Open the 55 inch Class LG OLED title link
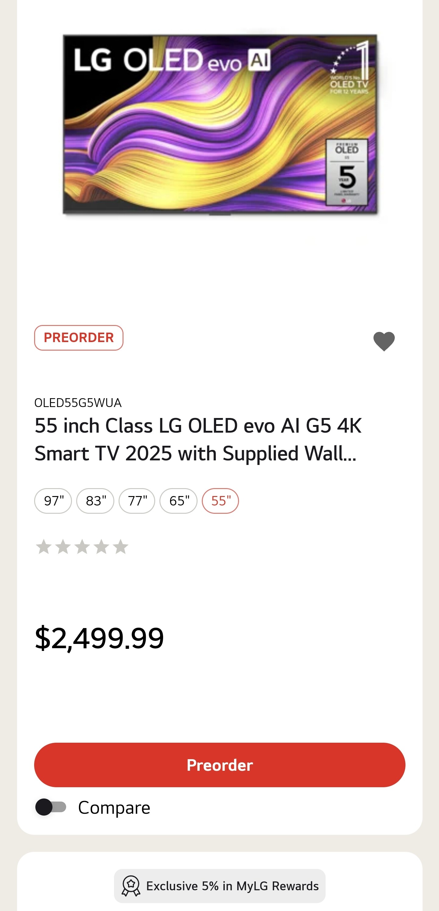This screenshot has height=911, width=439. coord(198,439)
